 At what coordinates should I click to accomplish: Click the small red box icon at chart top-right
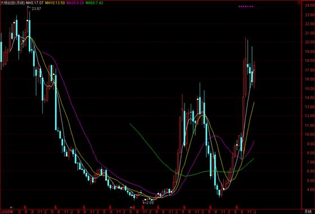pyautogui.click(x=299, y=3)
